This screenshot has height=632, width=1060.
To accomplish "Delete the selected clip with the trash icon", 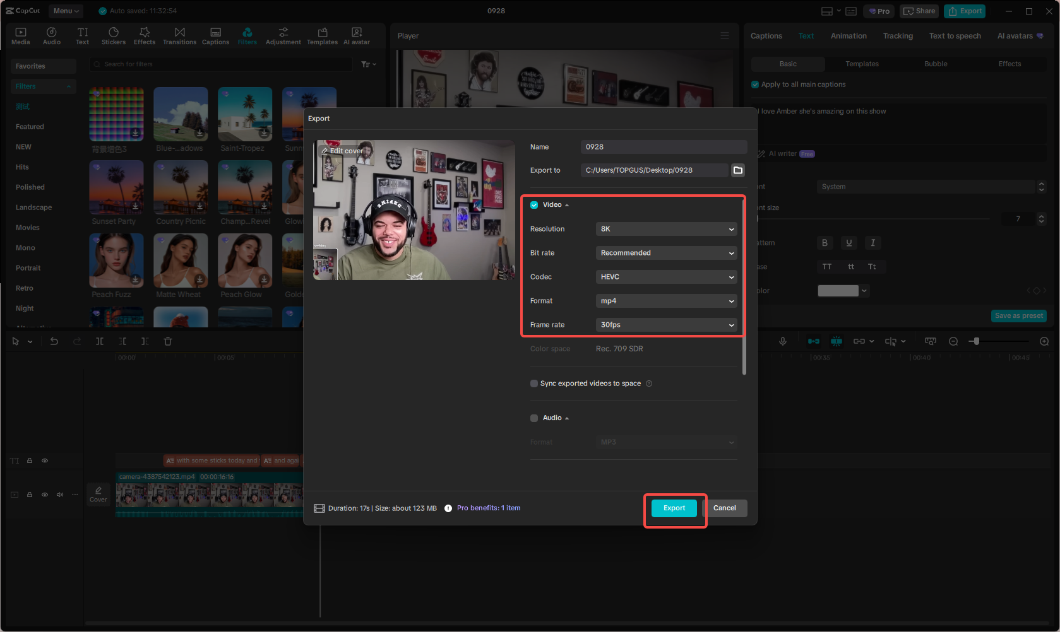I will pos(167,341).
